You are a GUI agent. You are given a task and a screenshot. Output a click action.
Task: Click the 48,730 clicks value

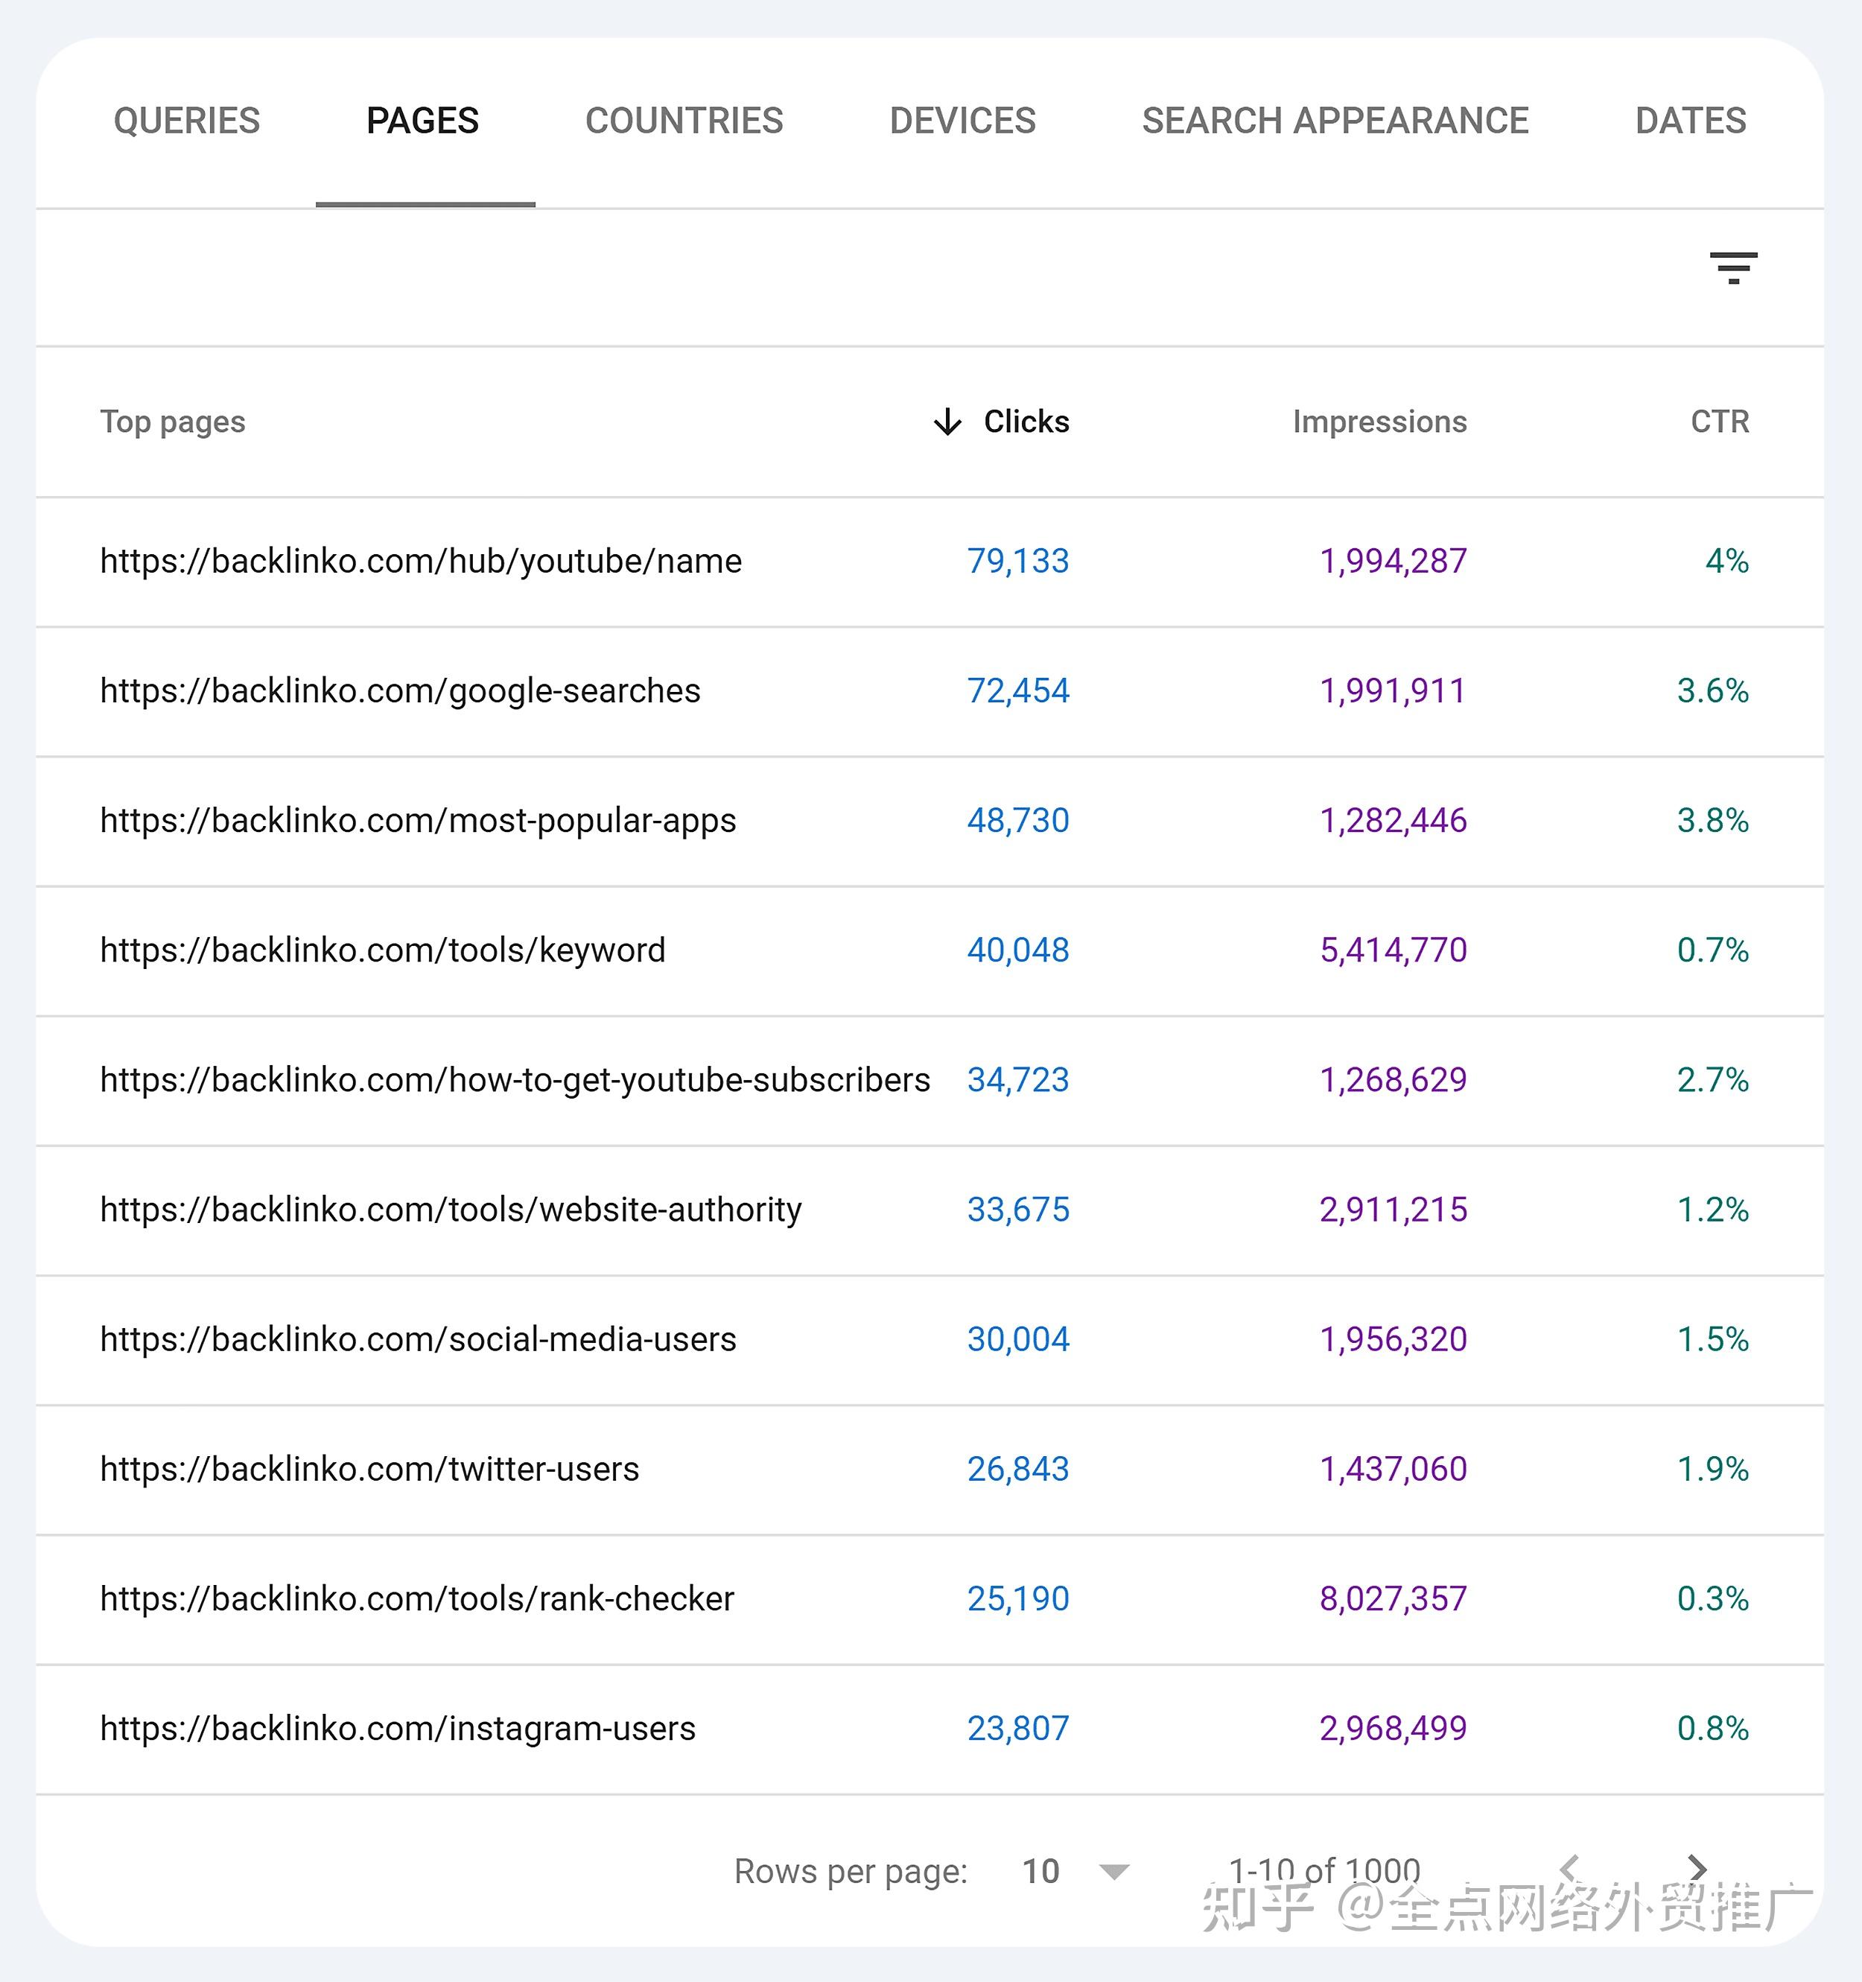pyautogui.click(x=1017, y=821)
